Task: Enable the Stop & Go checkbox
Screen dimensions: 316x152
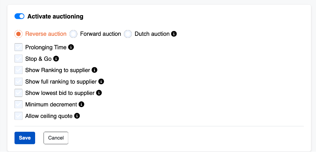Action: click(19, 59)
